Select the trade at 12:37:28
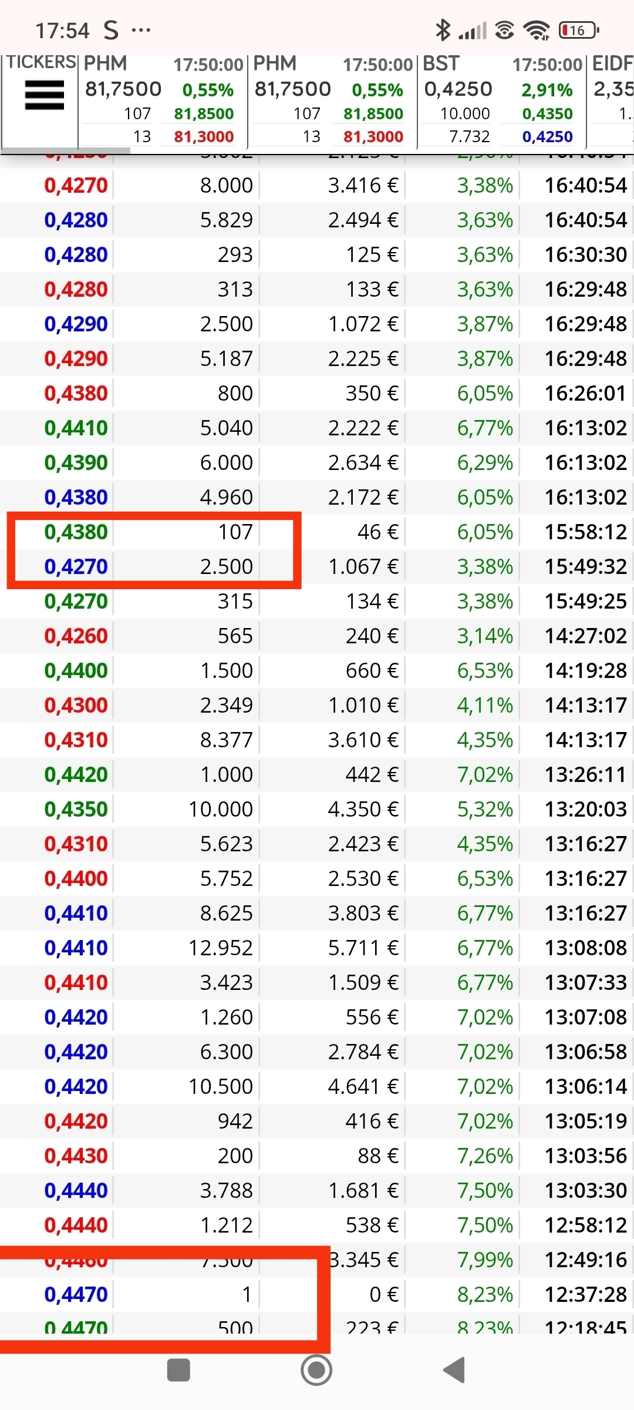This screenshot has height=1410, width=634. click(317, 1294)
